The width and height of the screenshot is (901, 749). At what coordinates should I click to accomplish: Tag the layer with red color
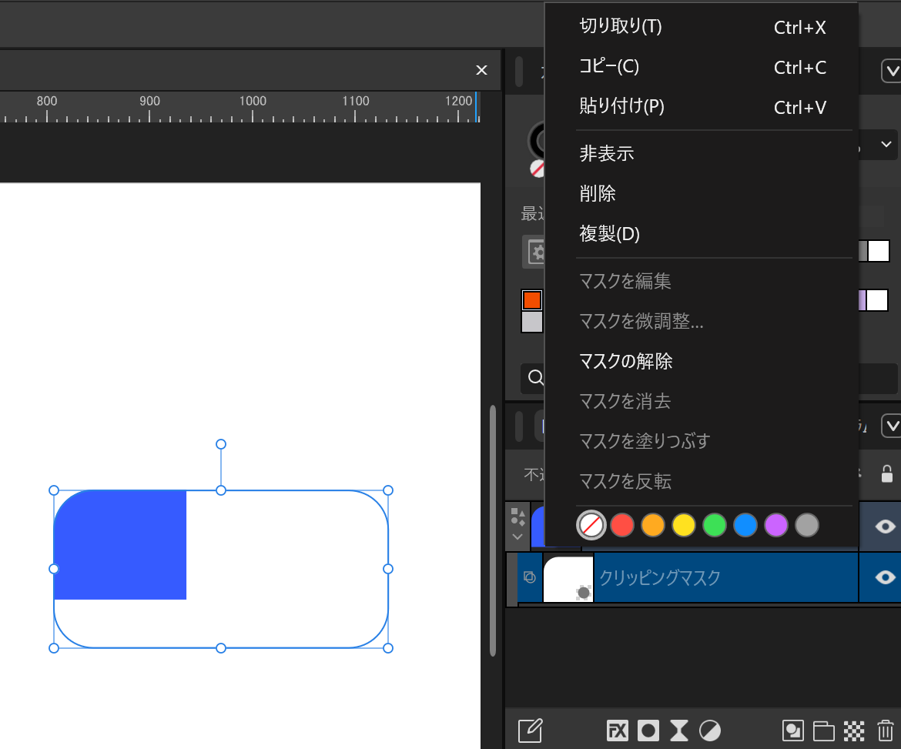tap(622, 525)
